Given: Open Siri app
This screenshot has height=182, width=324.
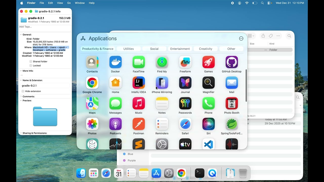Looking at the screenshot, I should pyautogui.click(x=209, y=124).
